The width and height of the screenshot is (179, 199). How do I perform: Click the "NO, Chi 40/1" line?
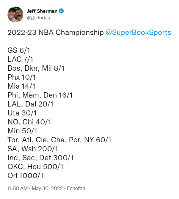click(31, 122)
